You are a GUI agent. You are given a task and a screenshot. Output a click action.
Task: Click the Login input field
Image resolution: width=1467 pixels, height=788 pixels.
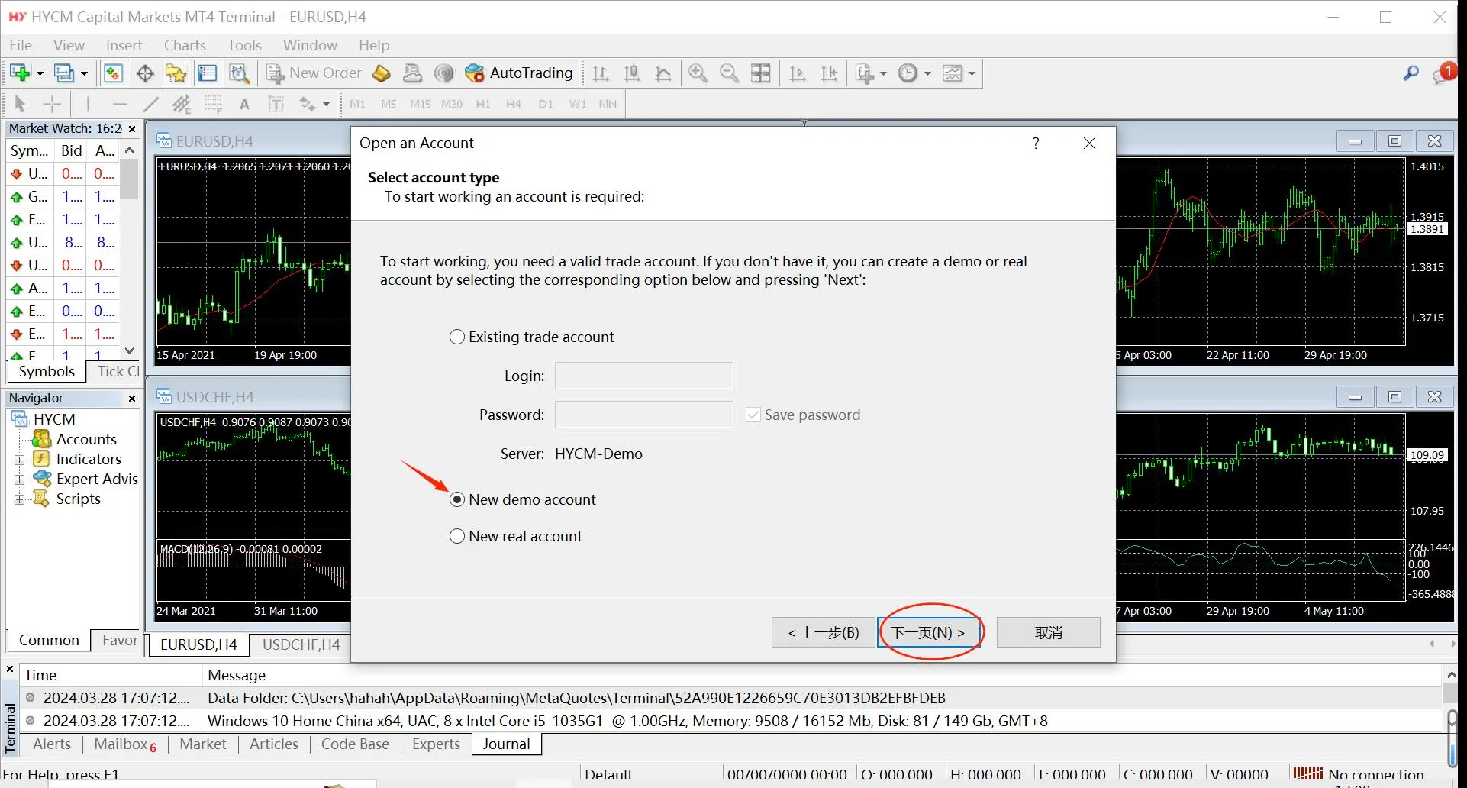pyautogui.click(x=643, y=376)
